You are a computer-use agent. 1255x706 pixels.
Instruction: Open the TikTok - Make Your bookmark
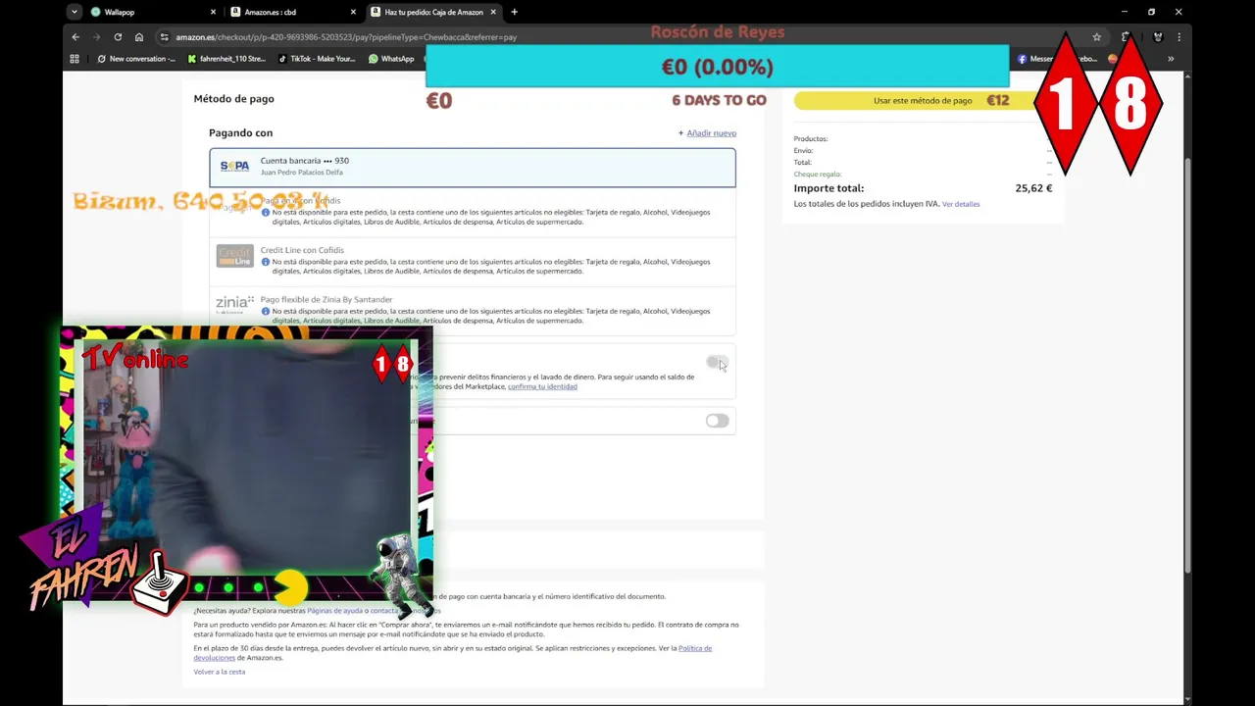[317, 59]
